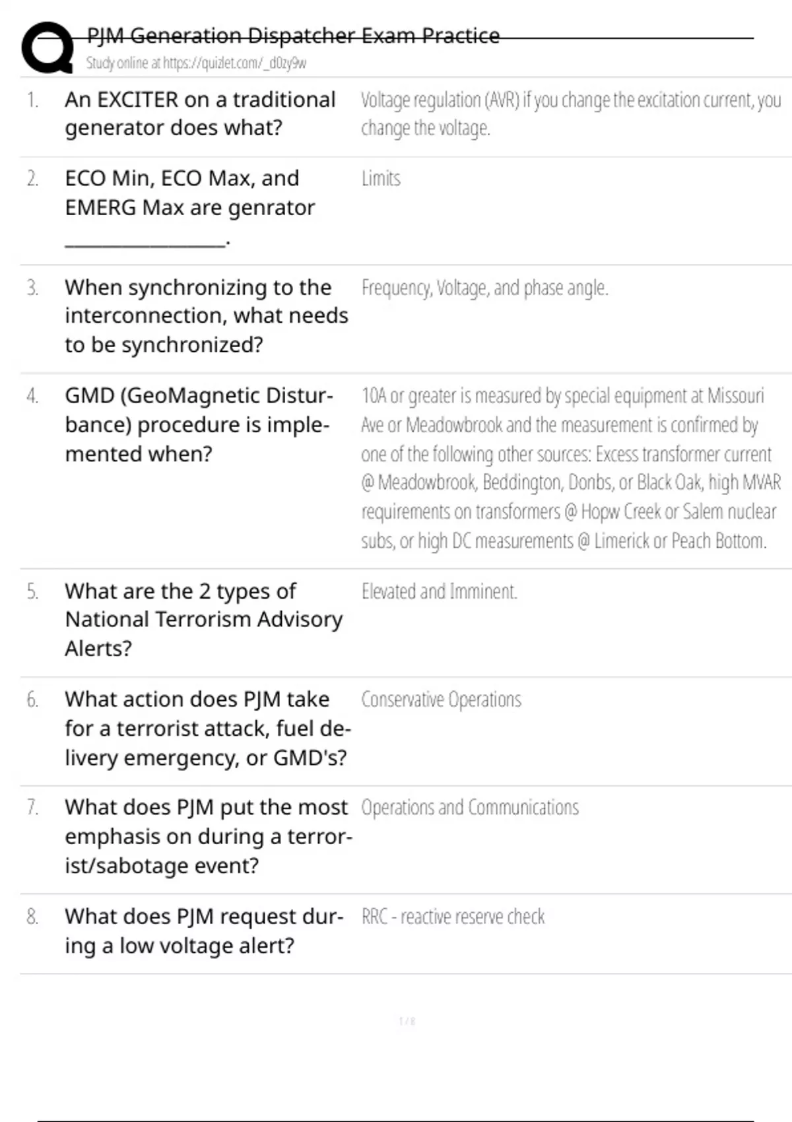
Task: Select question 1 about the EXCITER
Action: [200, 114]
